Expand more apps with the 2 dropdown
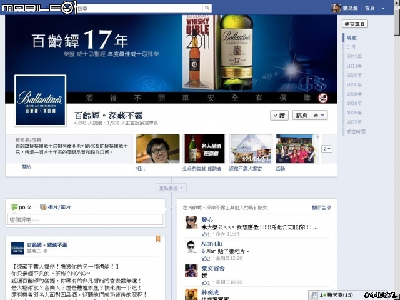The height and width of the screenshot is (300, 400). [327, 149]
